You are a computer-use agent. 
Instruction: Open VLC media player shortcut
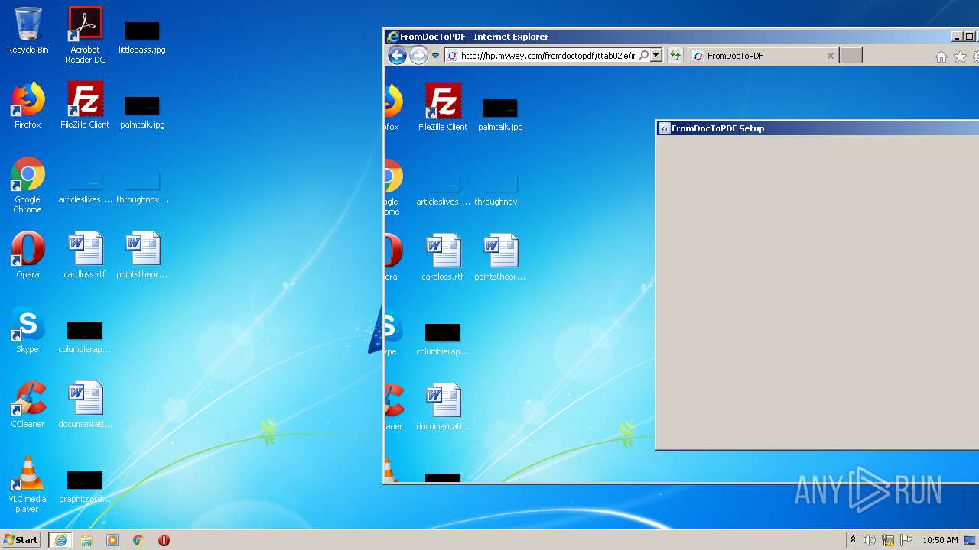pos(28,484)
